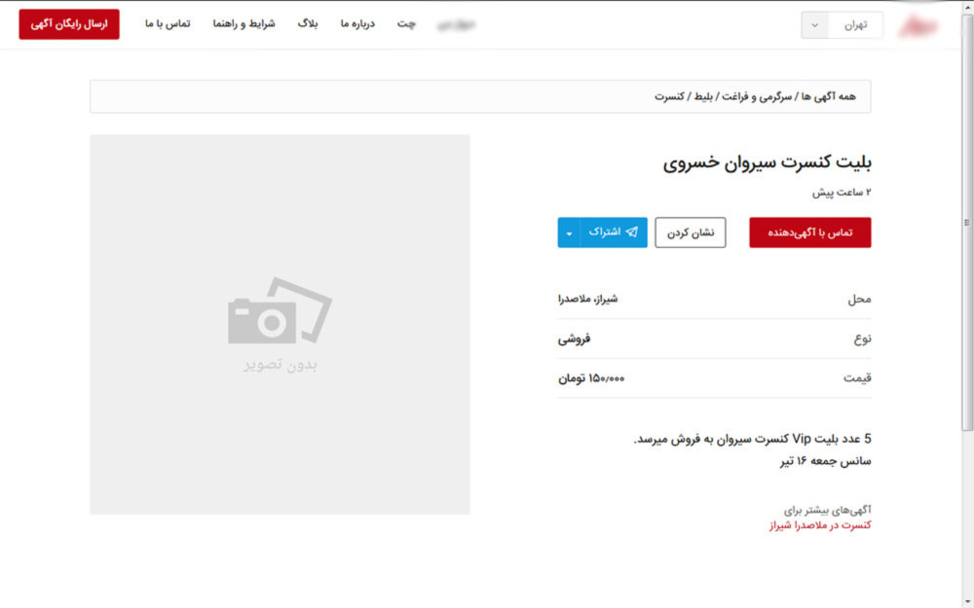
Task: Click the city selector chevron arrow
Action: (x=815, y=25)
